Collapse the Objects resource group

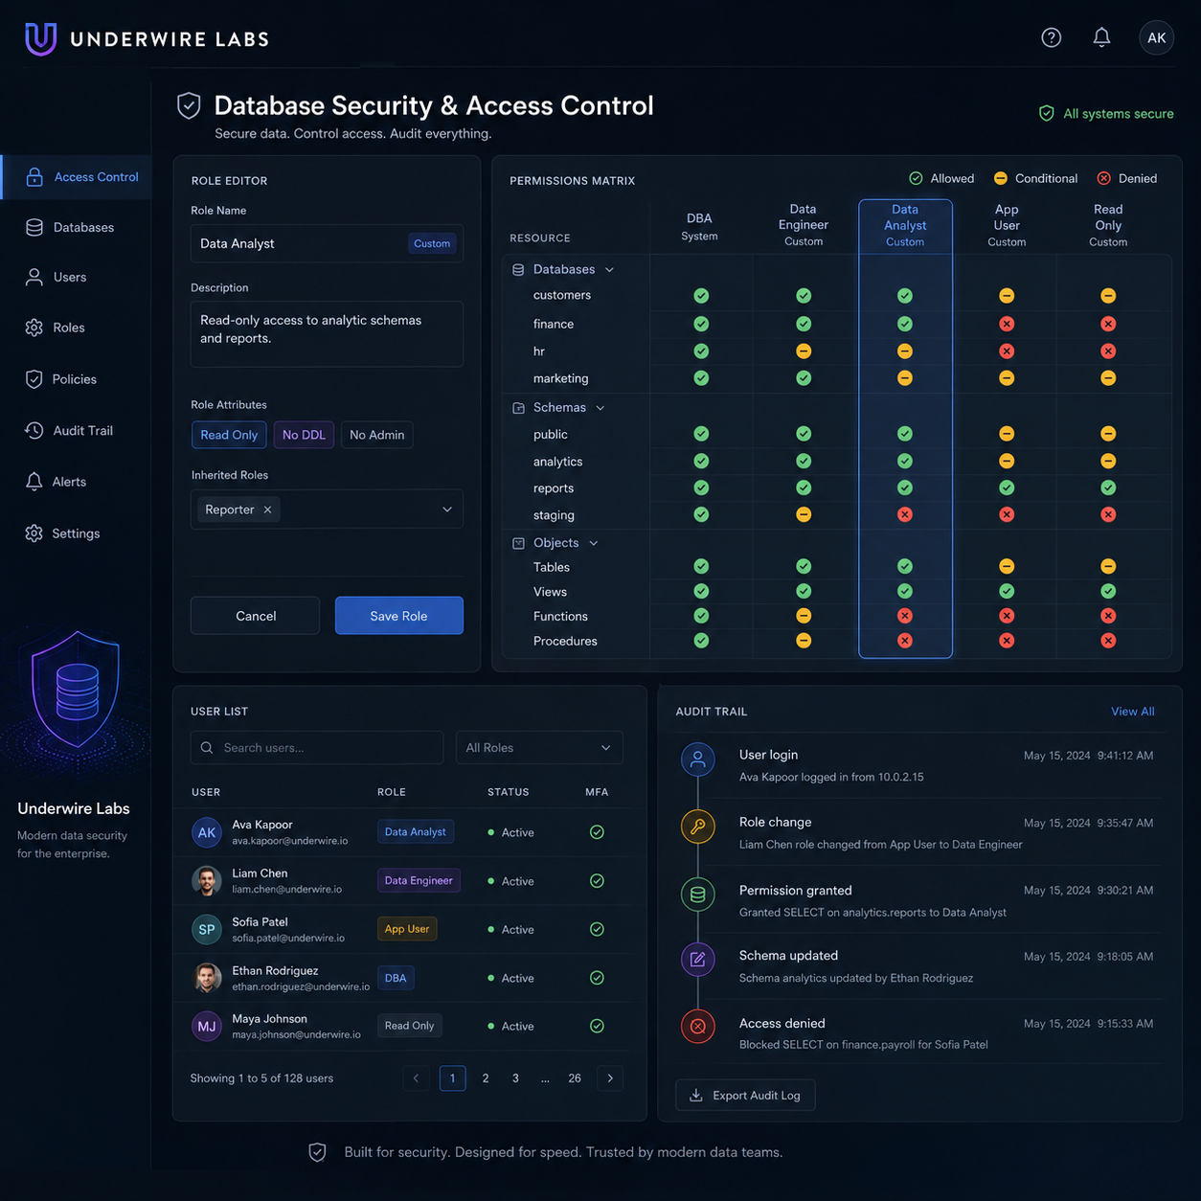(x=594, y=543)
